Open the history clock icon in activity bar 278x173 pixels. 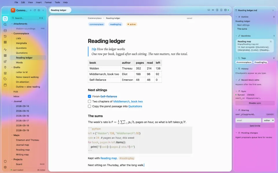pyautogui.click(x=5, y=36)
